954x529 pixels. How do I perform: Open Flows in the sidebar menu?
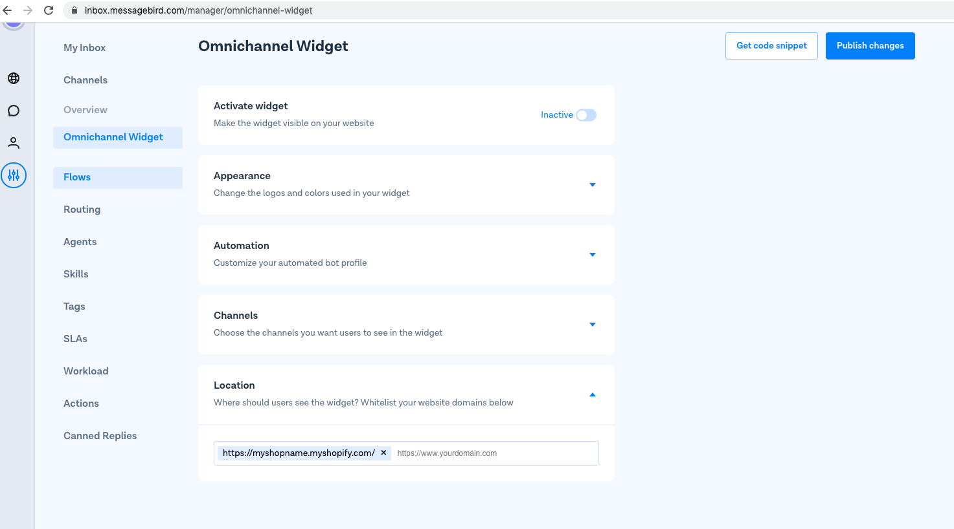point(77,177)
